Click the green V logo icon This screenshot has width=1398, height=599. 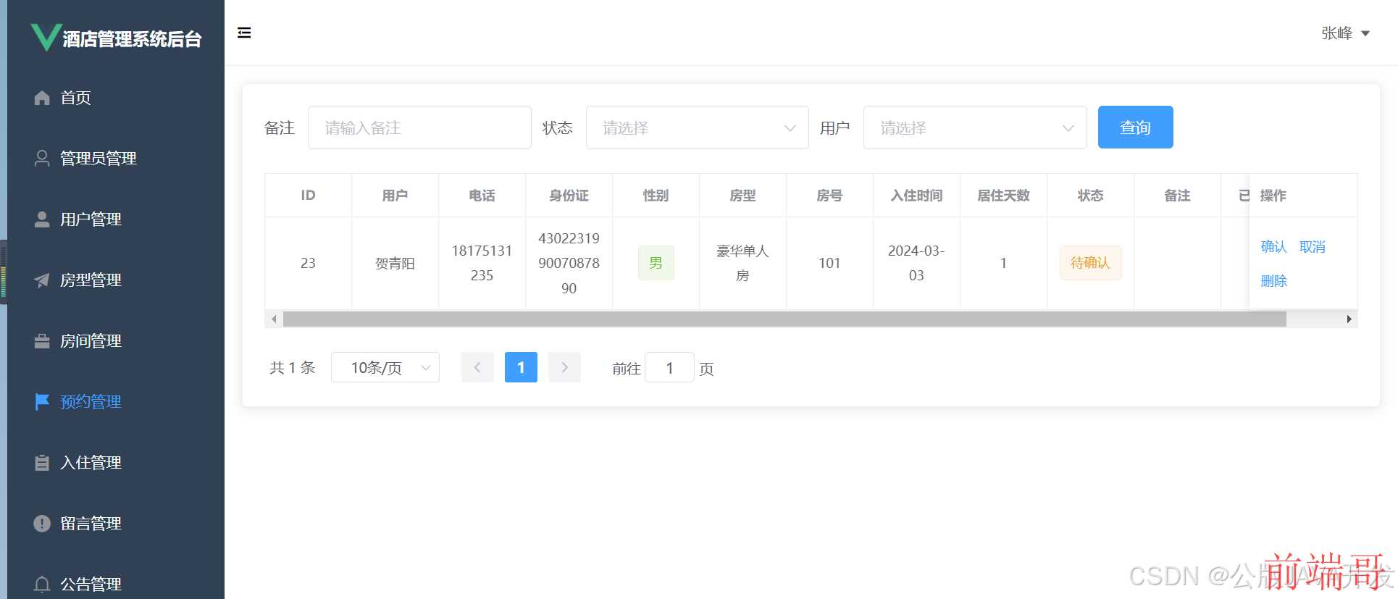(46, 37)
